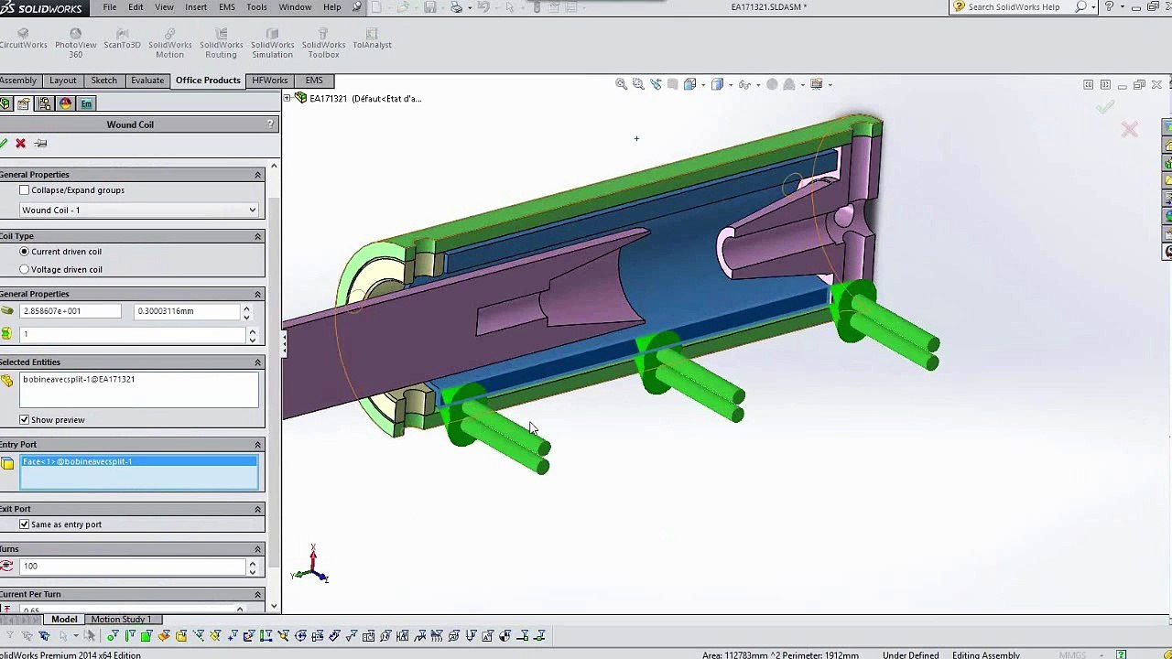Click the Previous View icon

coord(656,84)
